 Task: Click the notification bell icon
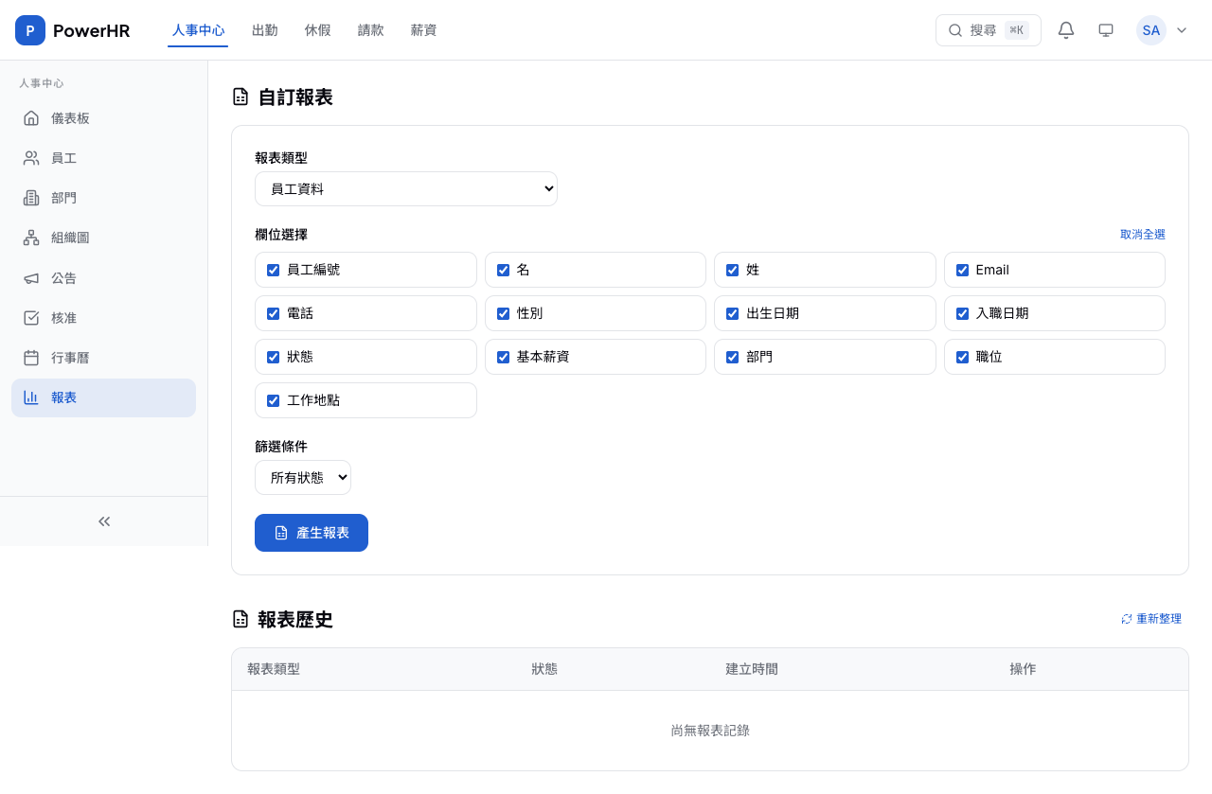click(x=1065, y=30)
